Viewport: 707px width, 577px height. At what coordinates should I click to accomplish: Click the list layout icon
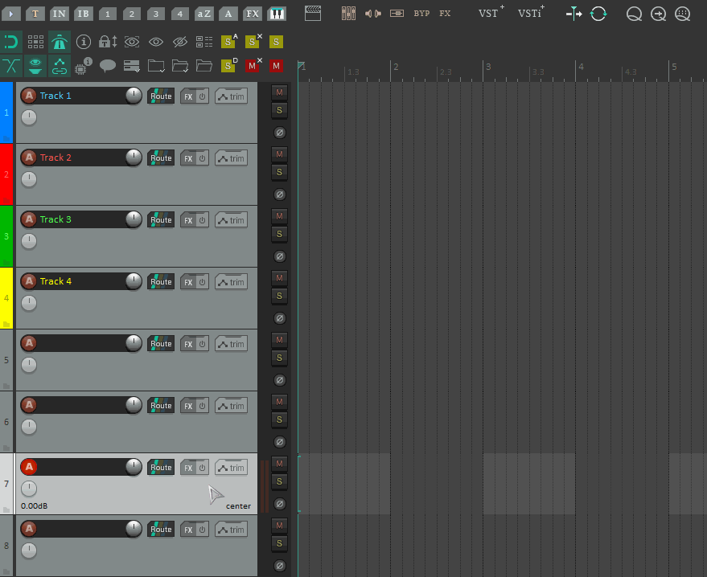(x=203, y=43)
